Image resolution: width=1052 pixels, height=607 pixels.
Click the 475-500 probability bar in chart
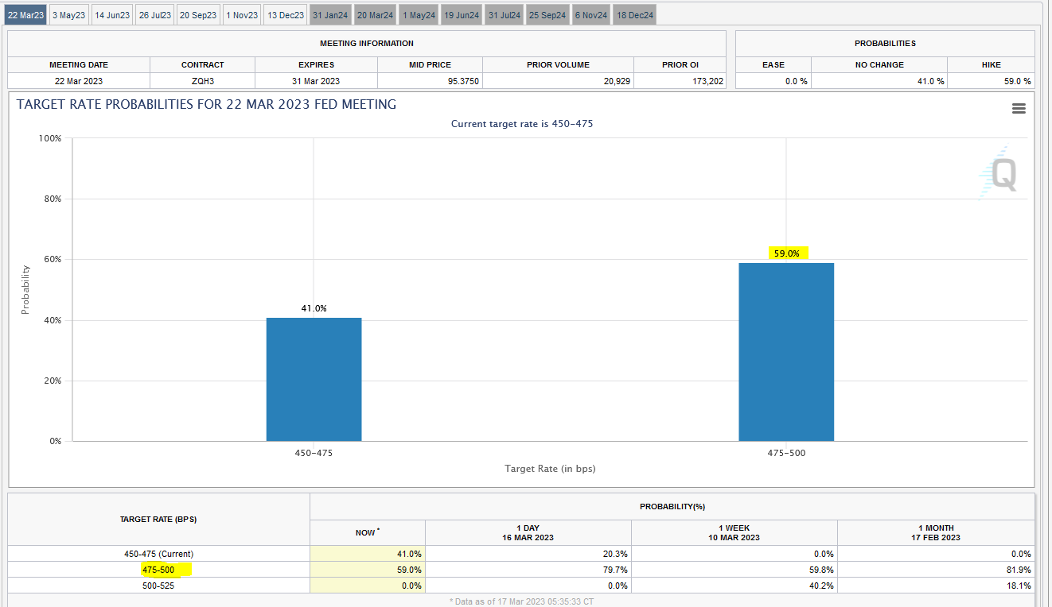786,352
